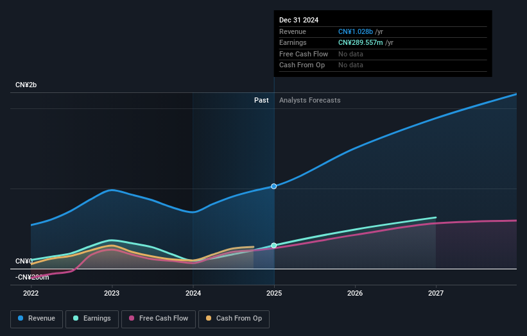Click the CN¥289.557m earnings value in tooltip
The image size is (527, 336).
(x=361, y=43)
